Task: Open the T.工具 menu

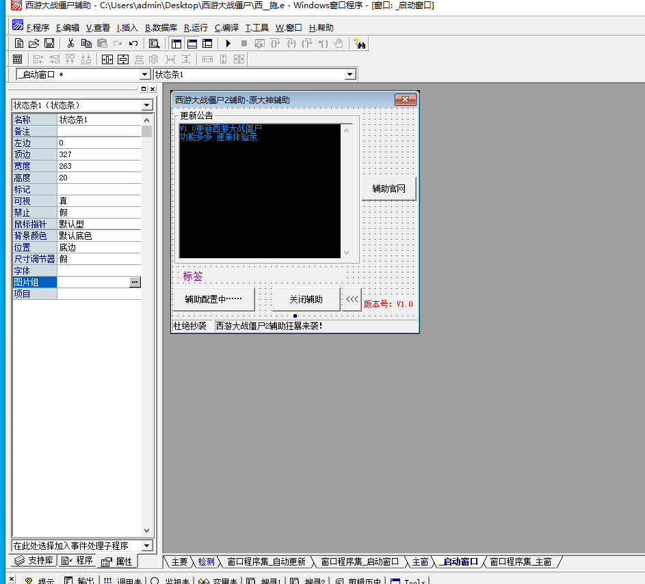Action: pos(256,28)
